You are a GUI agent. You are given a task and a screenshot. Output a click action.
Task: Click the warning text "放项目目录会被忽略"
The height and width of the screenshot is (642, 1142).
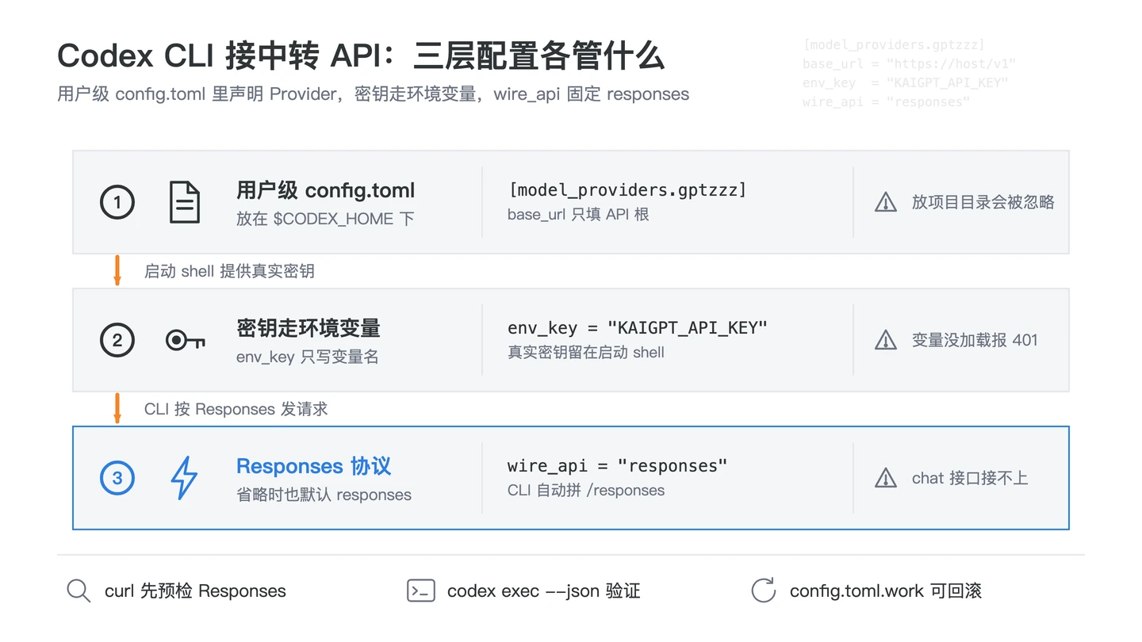pyautogui.click(x=983, y=202)
